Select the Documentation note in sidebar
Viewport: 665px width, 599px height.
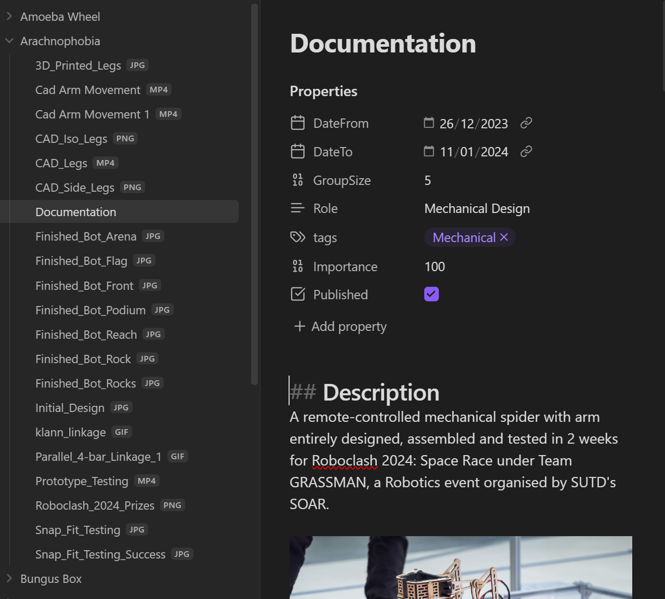coord(120,212)
